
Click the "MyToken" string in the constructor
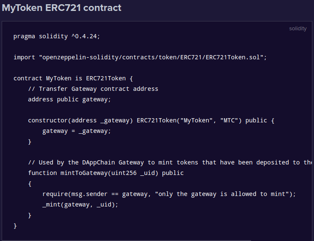coord(196,120)
